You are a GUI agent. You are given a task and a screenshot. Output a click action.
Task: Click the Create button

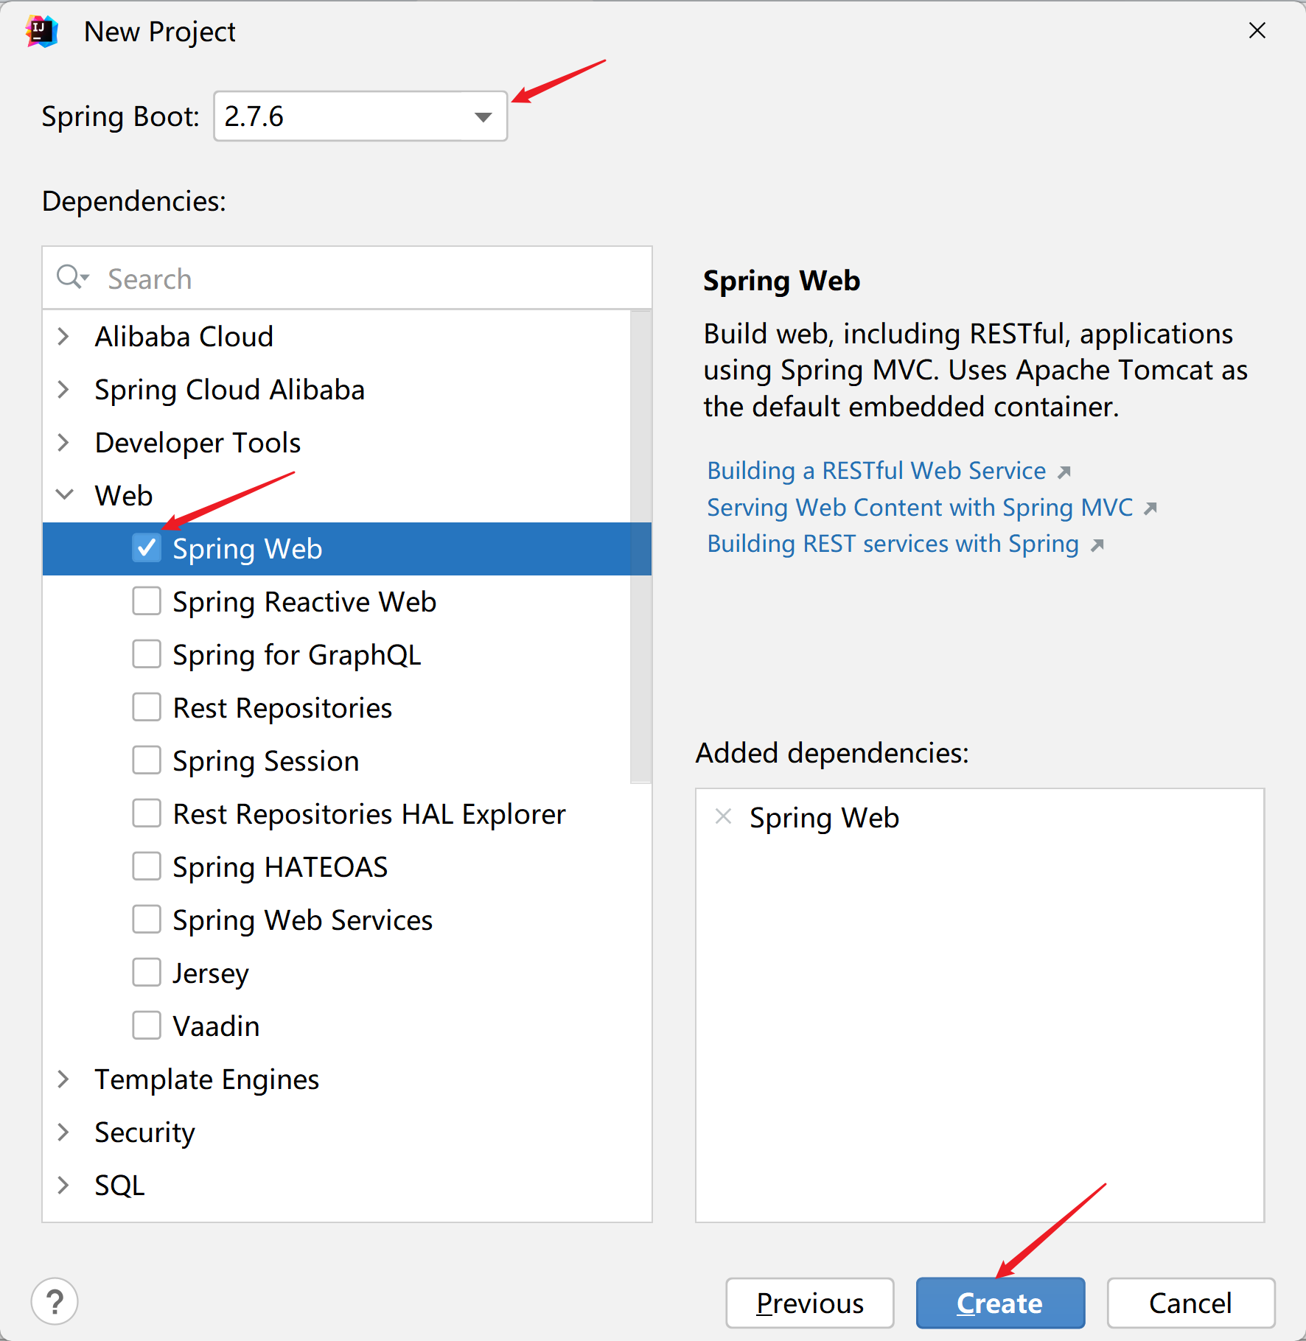(1000, 1303)
